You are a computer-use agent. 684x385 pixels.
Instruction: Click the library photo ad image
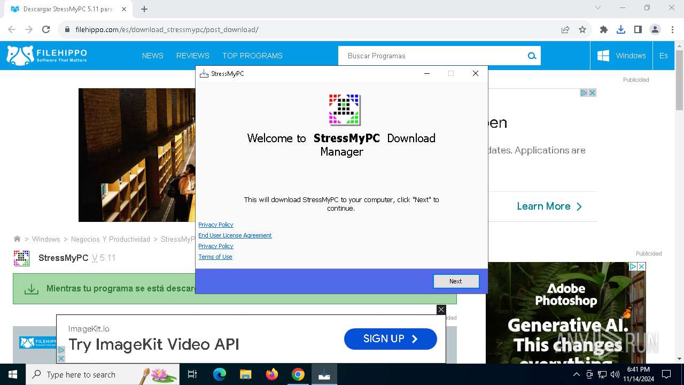[x=137, y=155]
